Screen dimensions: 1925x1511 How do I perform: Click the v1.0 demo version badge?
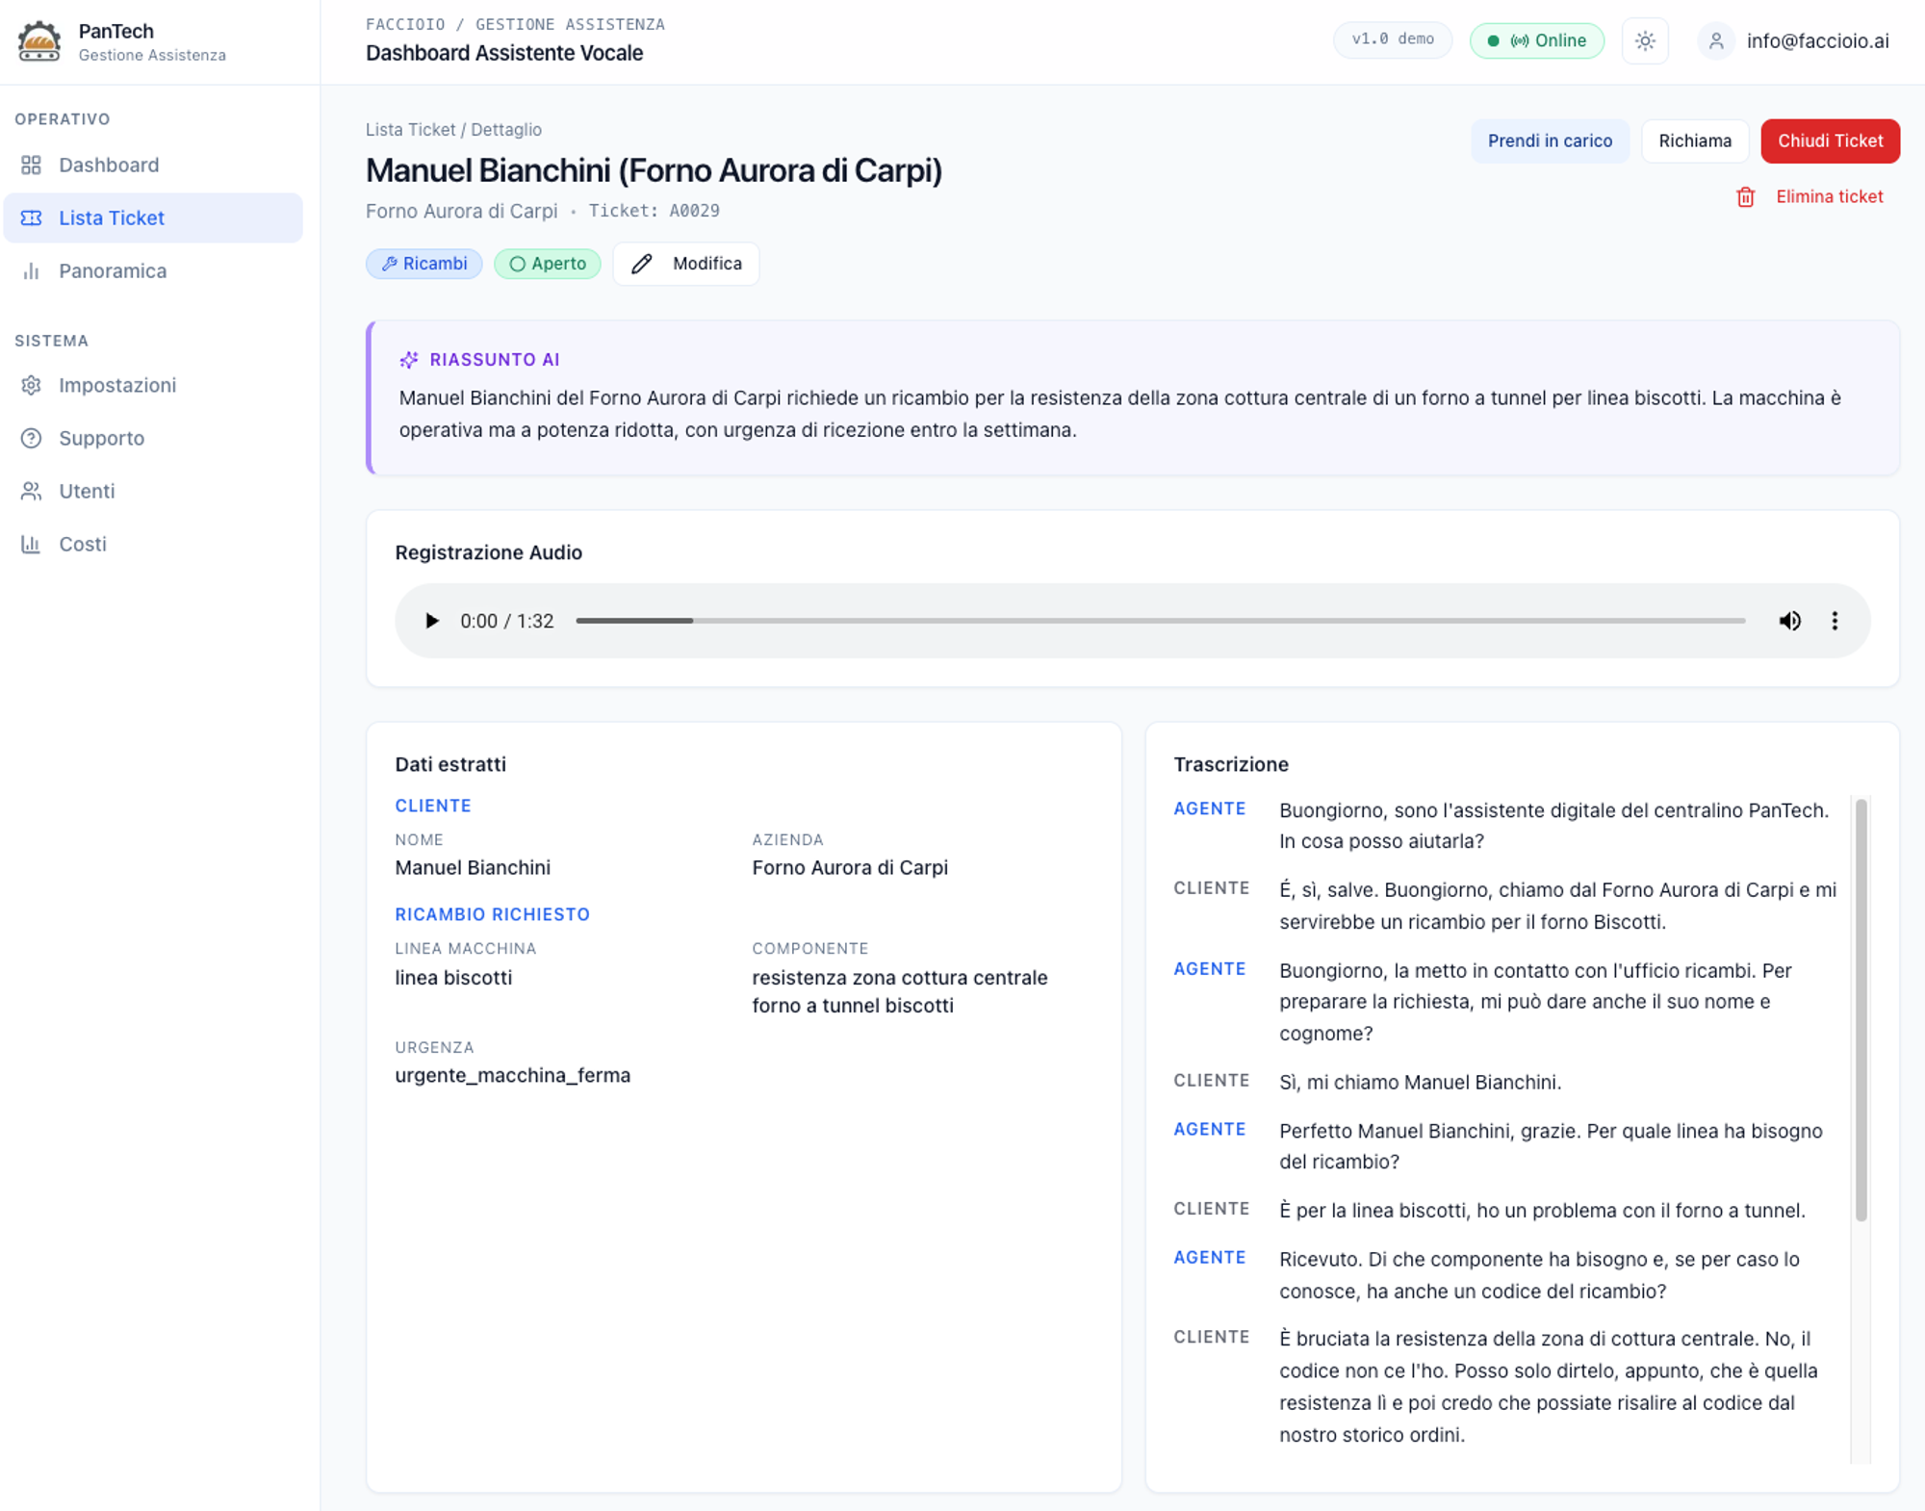click(1393, 39)
